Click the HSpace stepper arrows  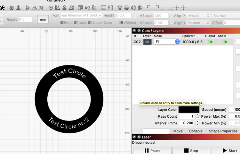[171, 16]
